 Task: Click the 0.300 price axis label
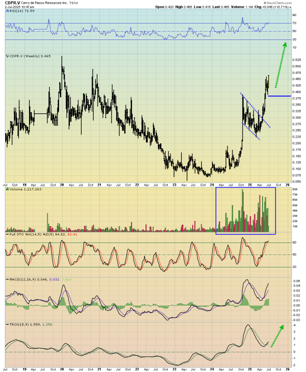coord(296,118)
